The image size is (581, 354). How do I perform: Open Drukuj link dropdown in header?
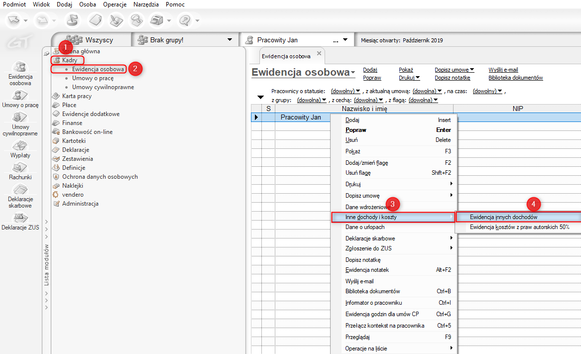coord(409,78)
